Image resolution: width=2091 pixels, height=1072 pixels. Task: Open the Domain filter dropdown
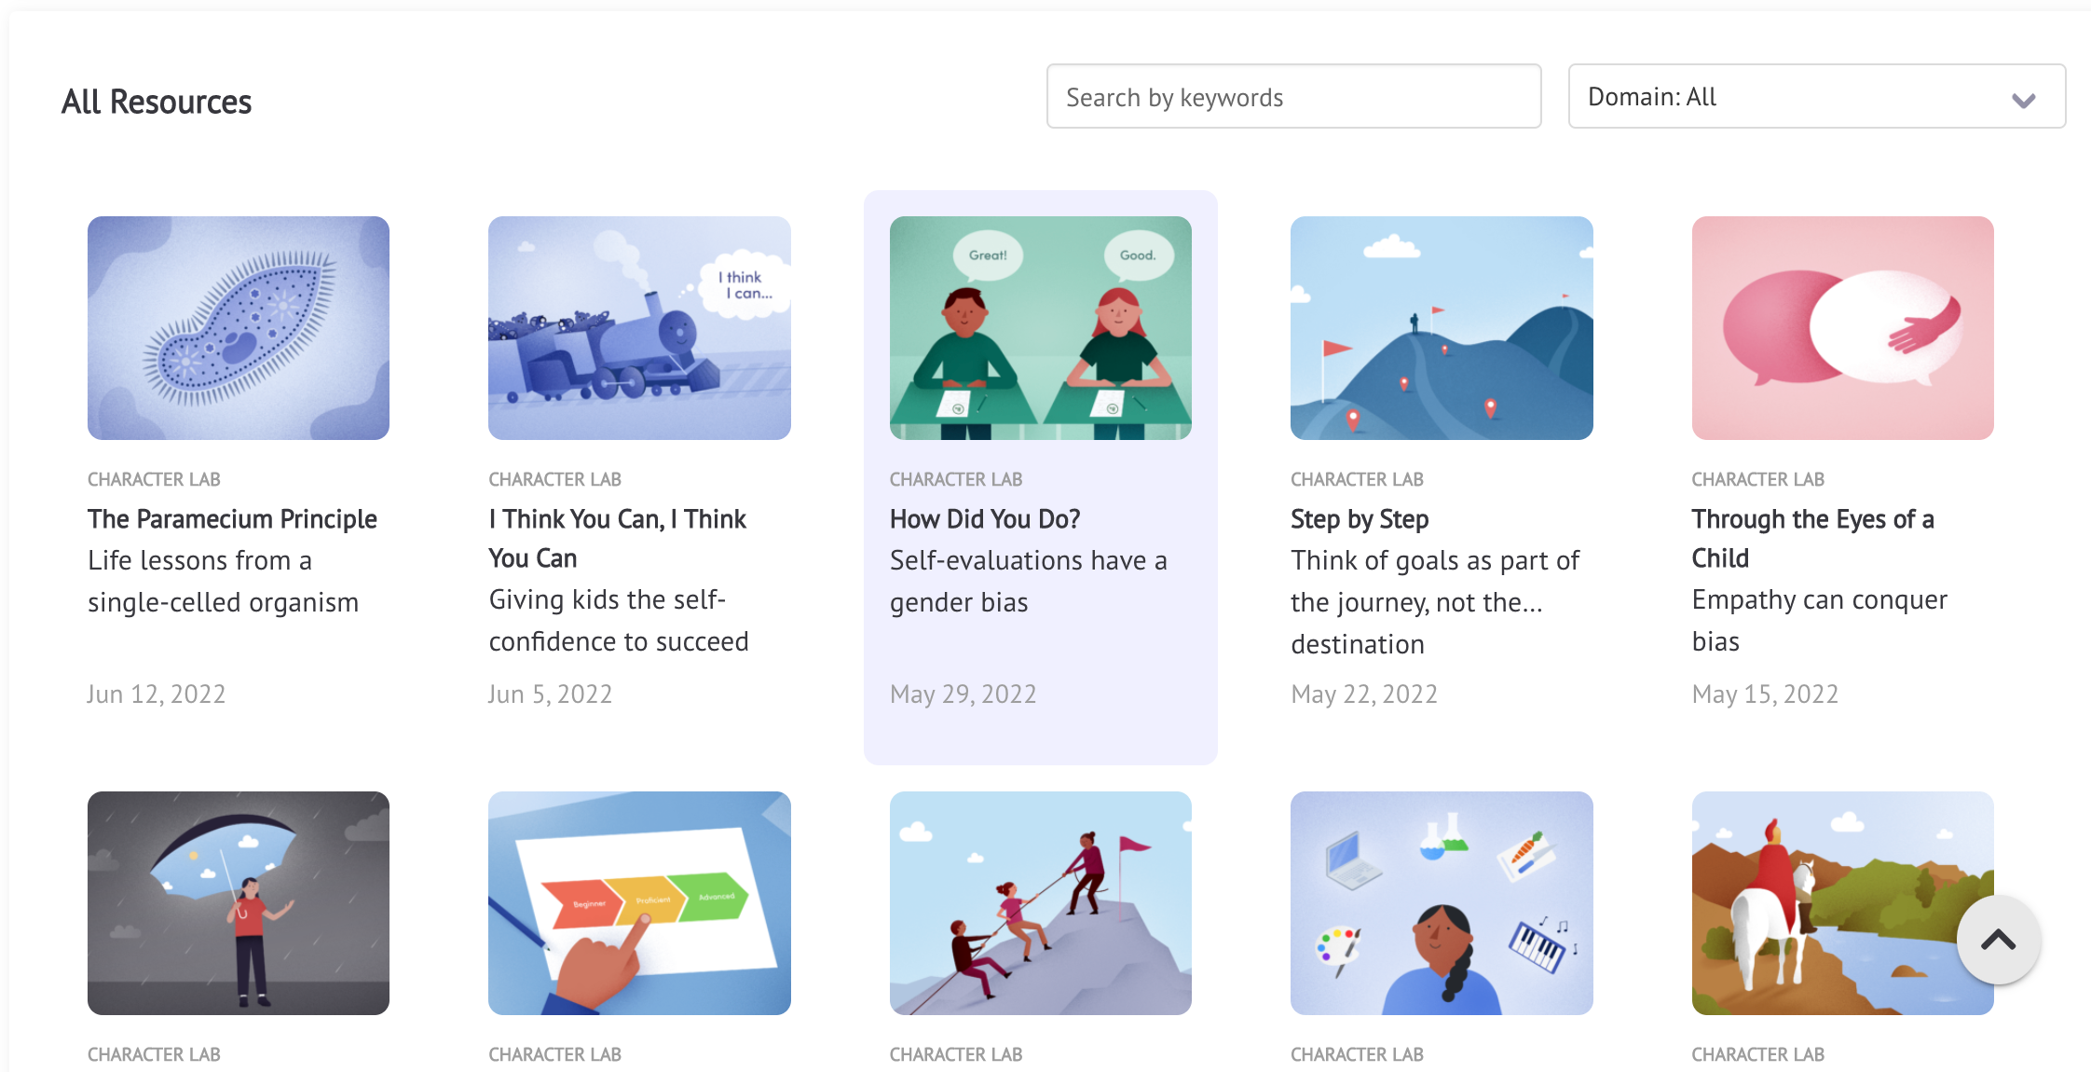pyautogui.click(x=1815, y=96)
